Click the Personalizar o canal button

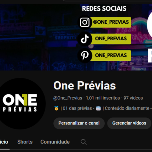79,123
